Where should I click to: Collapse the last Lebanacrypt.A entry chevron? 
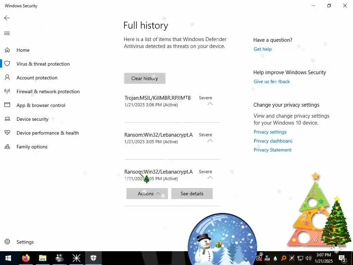210,178
